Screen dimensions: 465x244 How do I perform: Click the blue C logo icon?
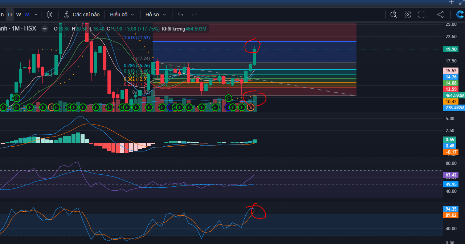tap(460, 15)
